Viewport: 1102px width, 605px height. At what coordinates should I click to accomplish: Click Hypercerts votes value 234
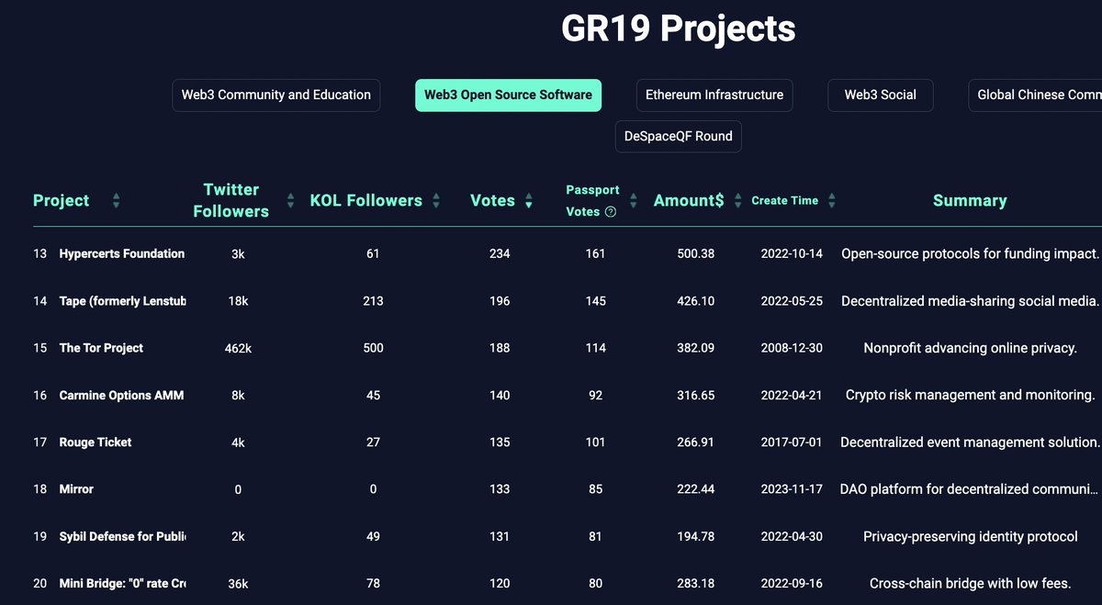pos(499,253)
